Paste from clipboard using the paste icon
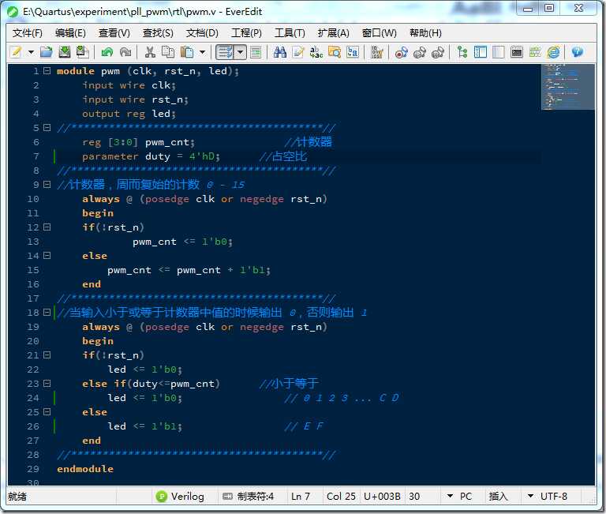The width and height of the screenshot is (606, 514). [x=188, y=52]
